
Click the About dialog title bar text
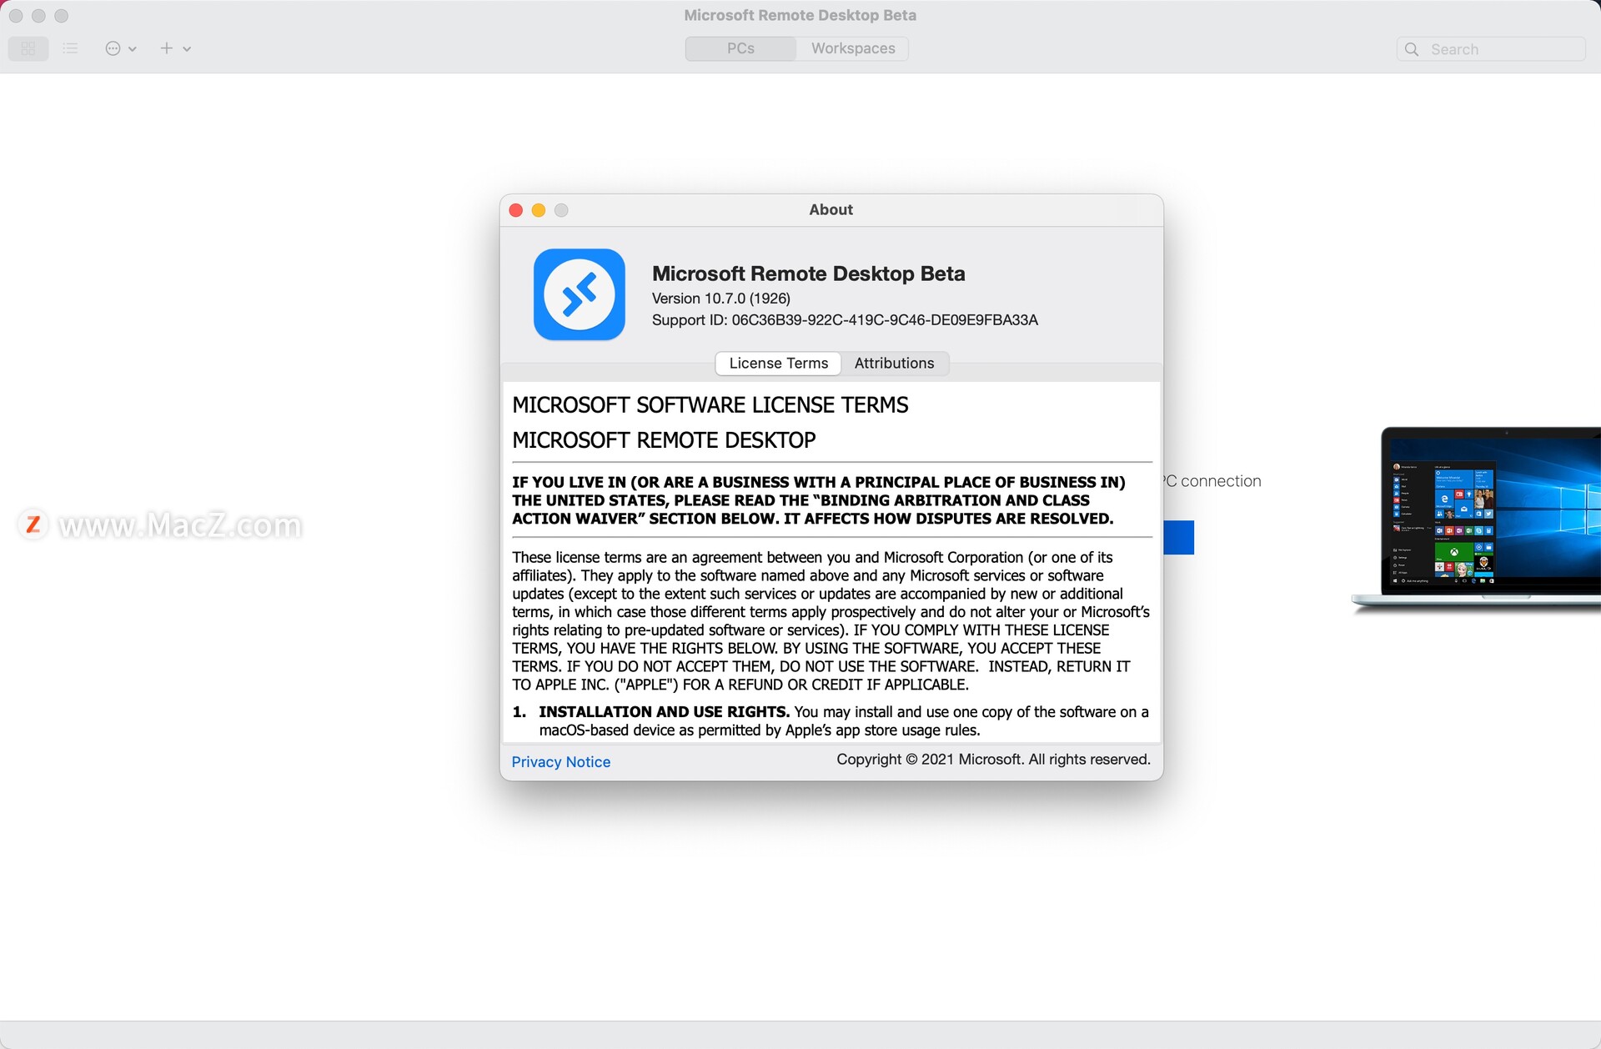click(831, 210)
